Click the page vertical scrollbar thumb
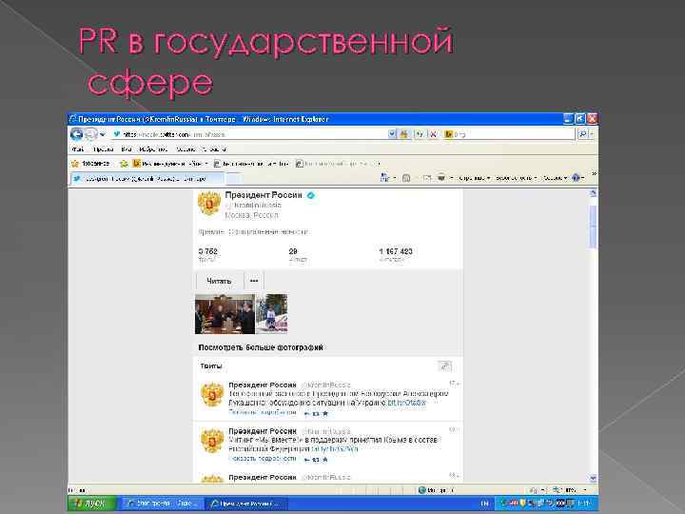 (594, 226)
